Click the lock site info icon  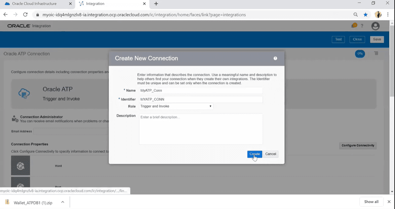point(38,15)
